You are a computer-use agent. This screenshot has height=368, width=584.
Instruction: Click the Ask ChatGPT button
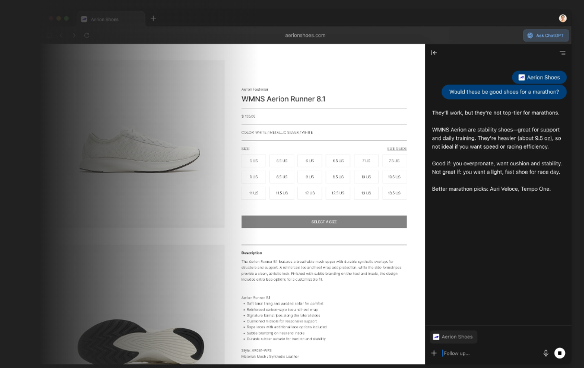546,36
